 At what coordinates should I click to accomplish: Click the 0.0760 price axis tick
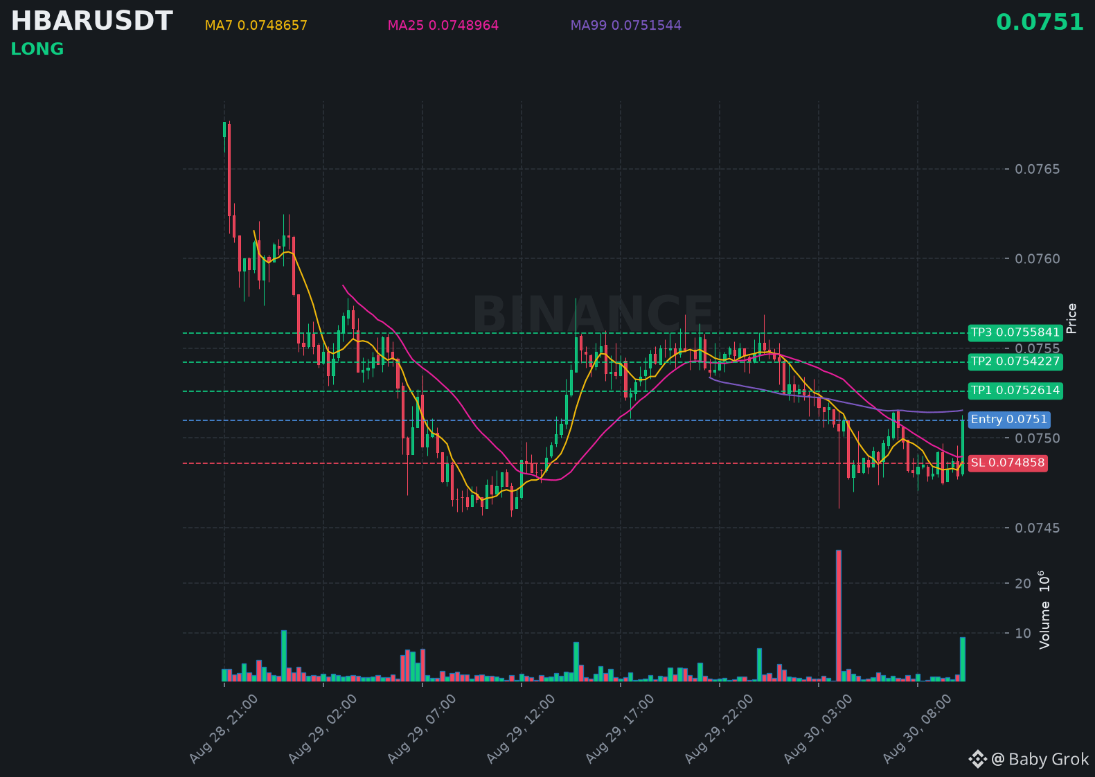tap(1037, 258)
